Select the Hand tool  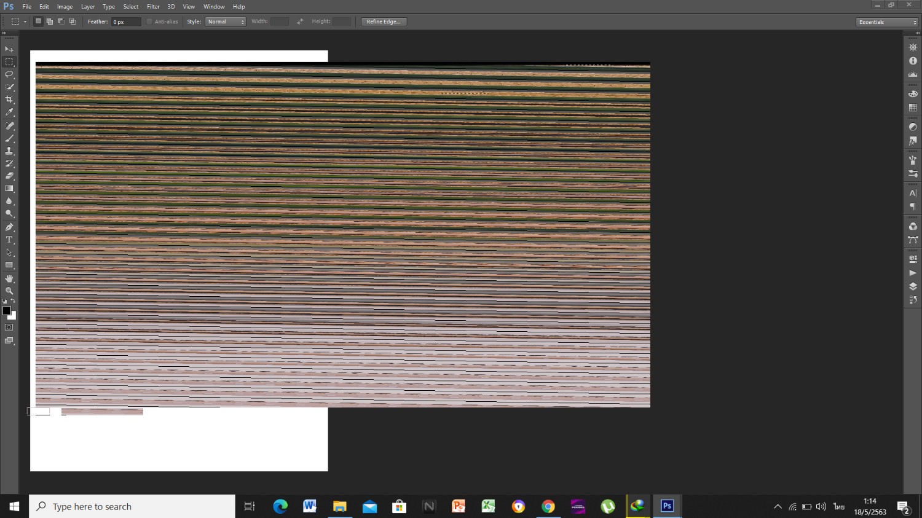(x=9, y=278)
